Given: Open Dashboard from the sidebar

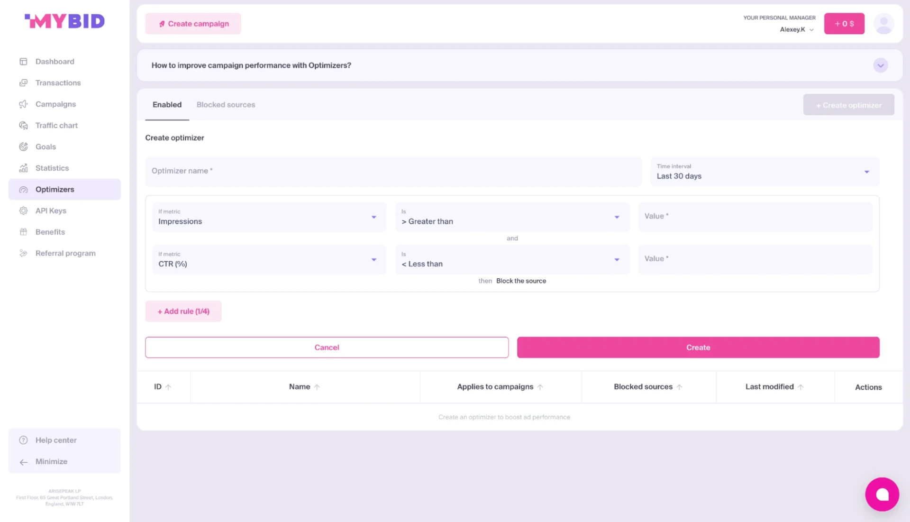Looking at the screenshot, I should point(64,62).
